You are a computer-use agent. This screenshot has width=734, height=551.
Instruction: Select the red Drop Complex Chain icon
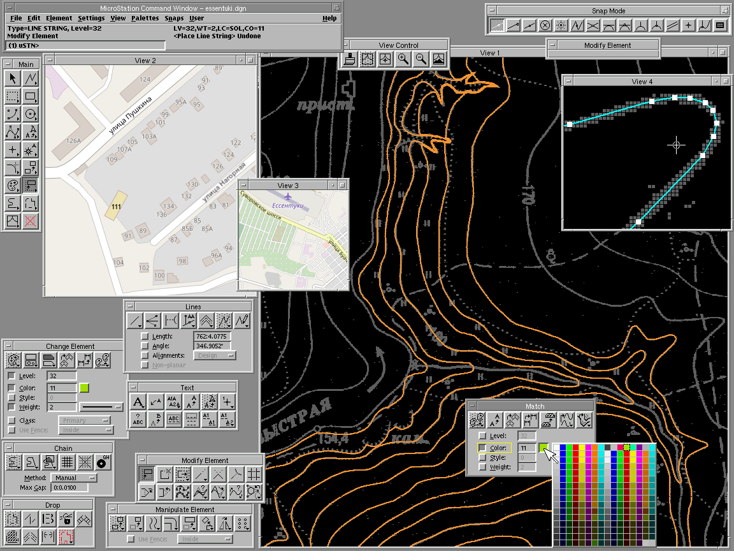pos(66,537)
